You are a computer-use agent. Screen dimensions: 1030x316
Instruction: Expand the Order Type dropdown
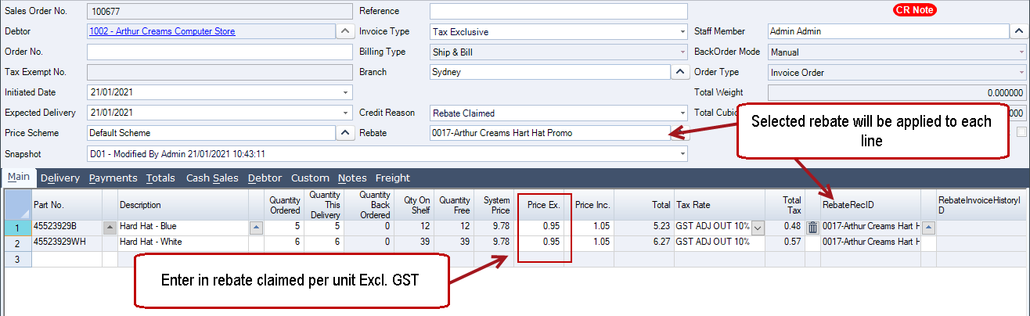pos(1021,73)
